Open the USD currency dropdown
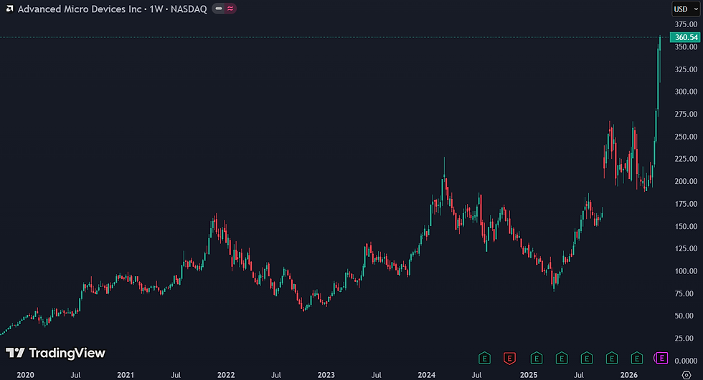The image size is (703, 380). coord(686,9)
